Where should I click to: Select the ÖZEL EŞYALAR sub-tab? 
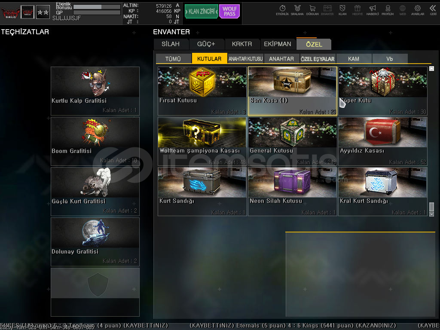(318, 58)
